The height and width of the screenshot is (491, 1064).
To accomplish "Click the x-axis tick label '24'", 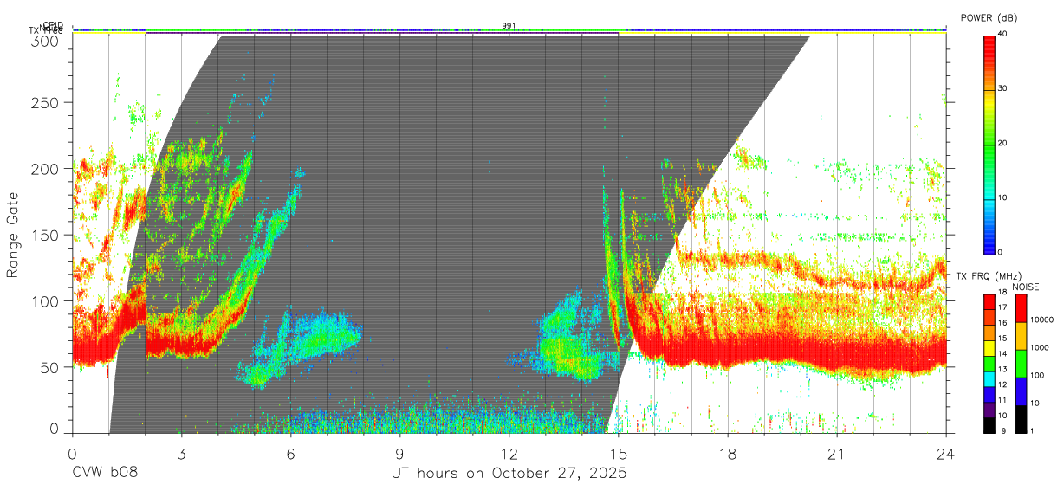I will click(945, 454).
